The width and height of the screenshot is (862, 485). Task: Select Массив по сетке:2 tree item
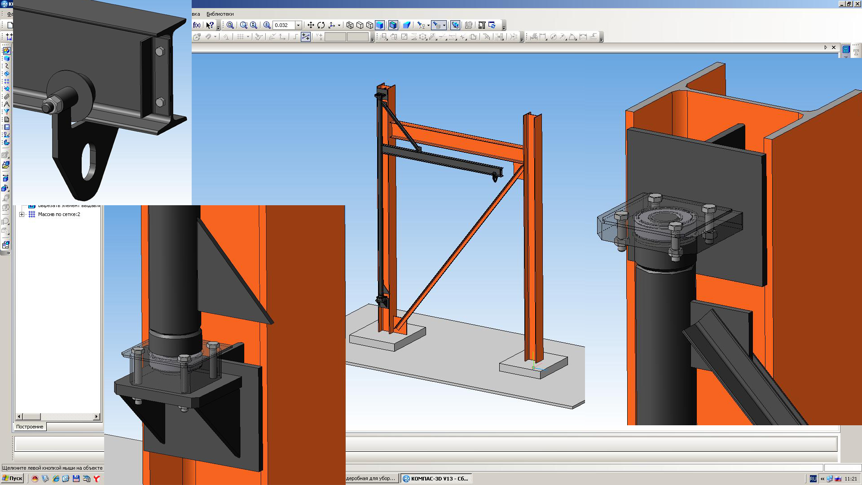point(59,215)
